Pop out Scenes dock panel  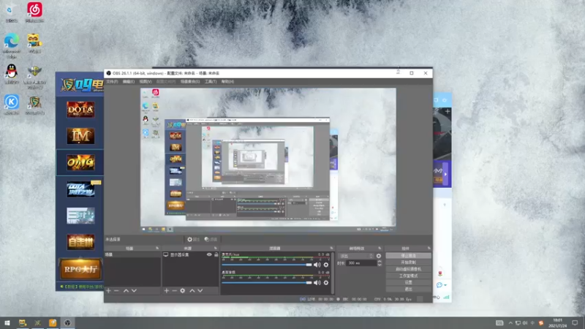tap(157, 248)
